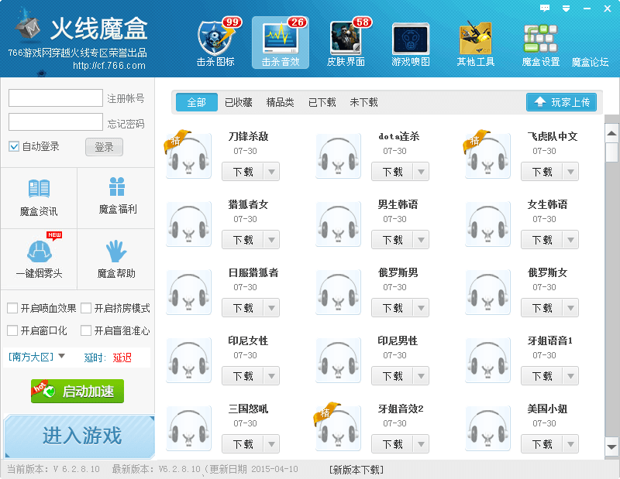Open 魔盒设置 settings icon

(540, 43)
